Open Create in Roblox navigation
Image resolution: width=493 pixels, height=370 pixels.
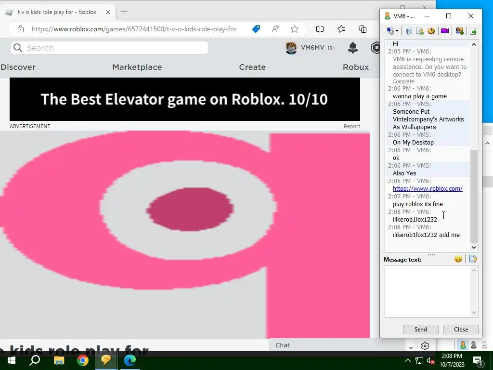(x=252, y=67)
